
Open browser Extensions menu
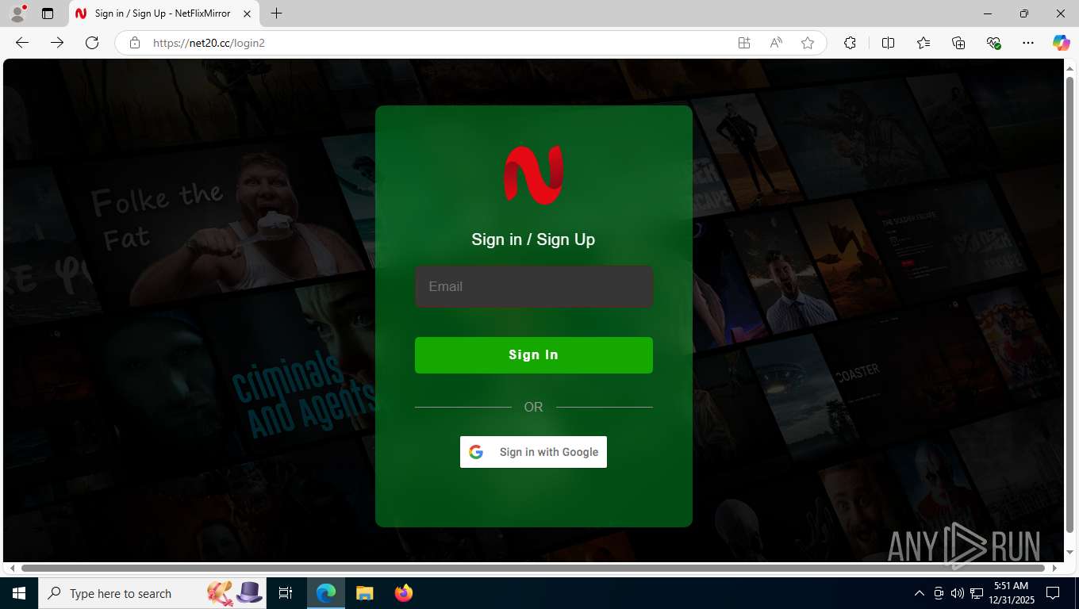click(x=851, y=43)
